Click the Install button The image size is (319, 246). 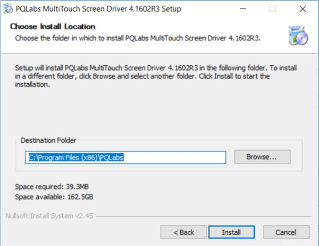coord(231,232)
